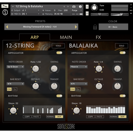Click the header volume slider
The image size is (133, 133).
pos(120,14)
